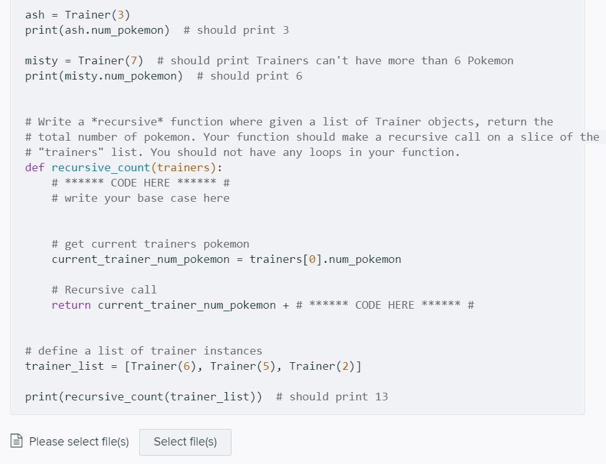The image size is (606, 464).
Task: Click the Select file(s) button
Action: tap(184, 442)
